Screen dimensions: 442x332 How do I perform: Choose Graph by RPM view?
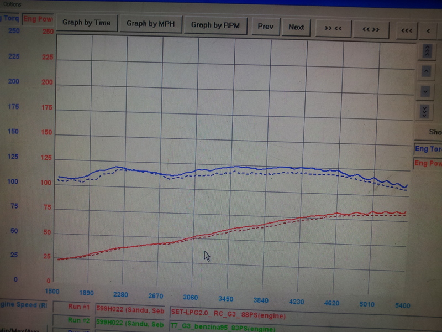215,25
